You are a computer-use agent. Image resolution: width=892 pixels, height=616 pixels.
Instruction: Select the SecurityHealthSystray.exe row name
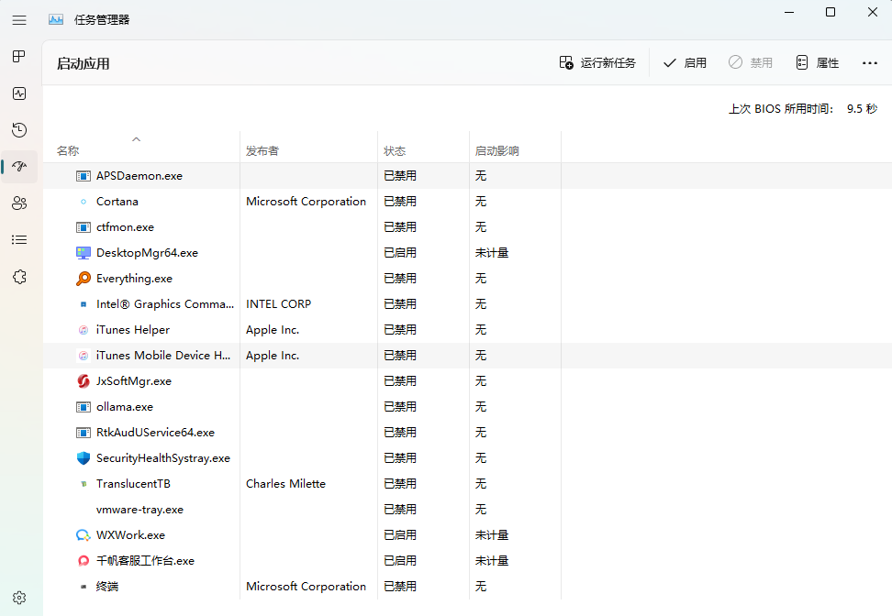click(x=163, y=458)
